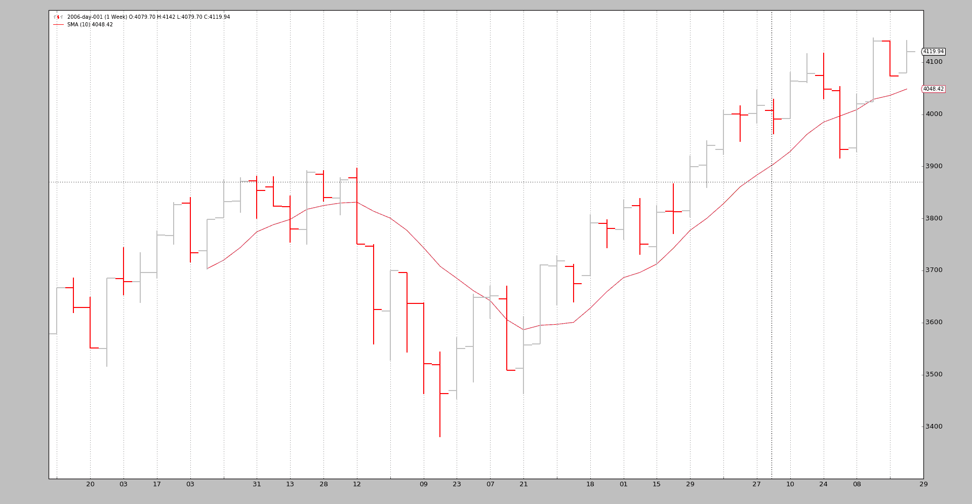Image resolution: width=972 pixels, height=504 pixels.
Task: Select the SMA (10) 4048.42 legend label
Action: [90, 24]
